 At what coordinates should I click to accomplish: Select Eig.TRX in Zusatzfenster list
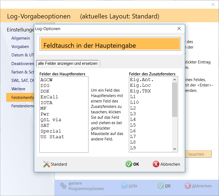tap(151, 91)
